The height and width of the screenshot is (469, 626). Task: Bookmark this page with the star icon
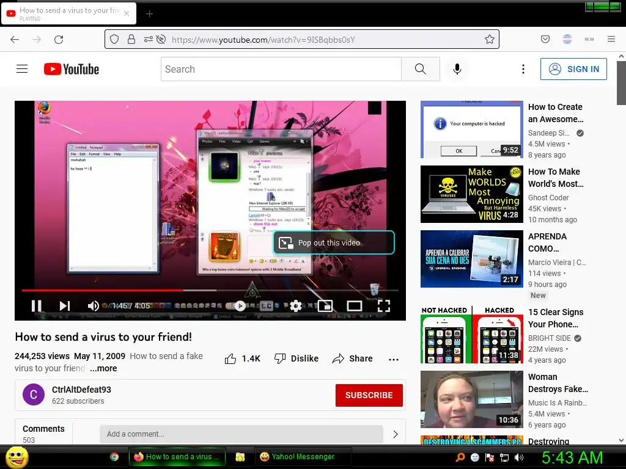pyautogui.click(x=490, y=39)
